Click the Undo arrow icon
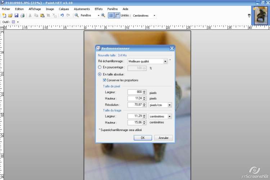Viewport: 270px width, 180px height. (x=62, y=15)
